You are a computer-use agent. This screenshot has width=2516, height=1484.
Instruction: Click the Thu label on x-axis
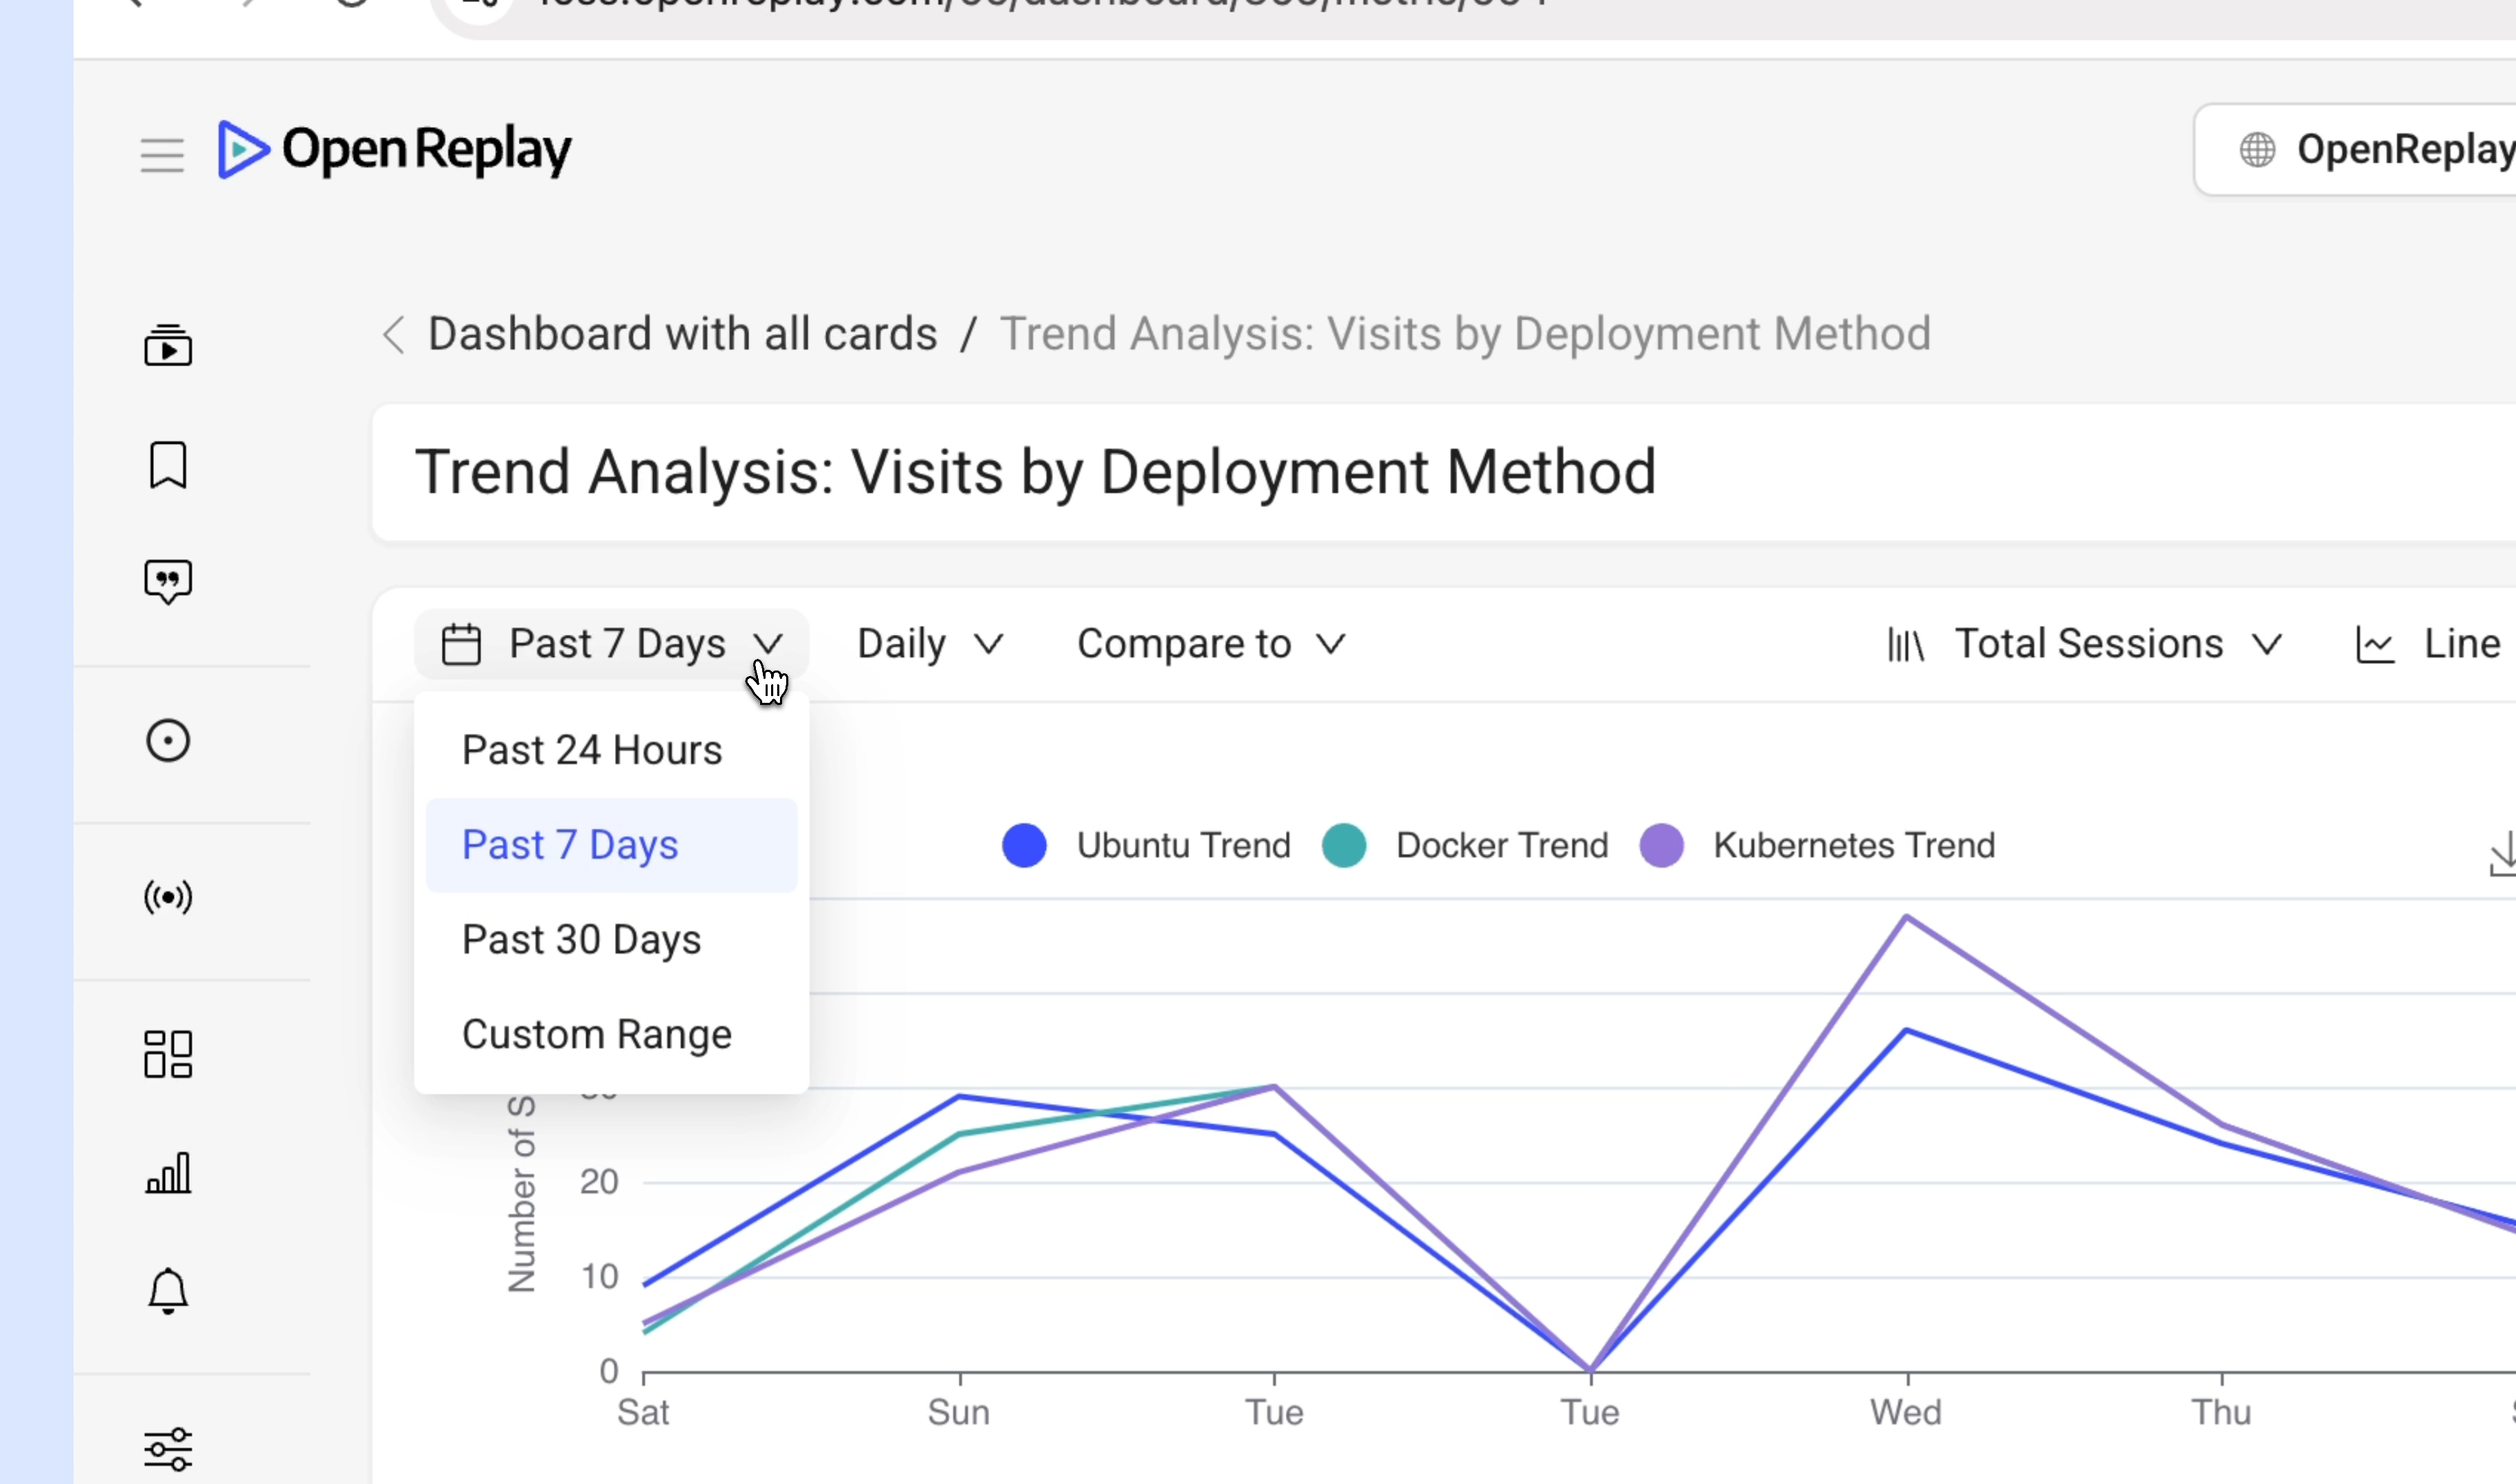[2222, 1412]
